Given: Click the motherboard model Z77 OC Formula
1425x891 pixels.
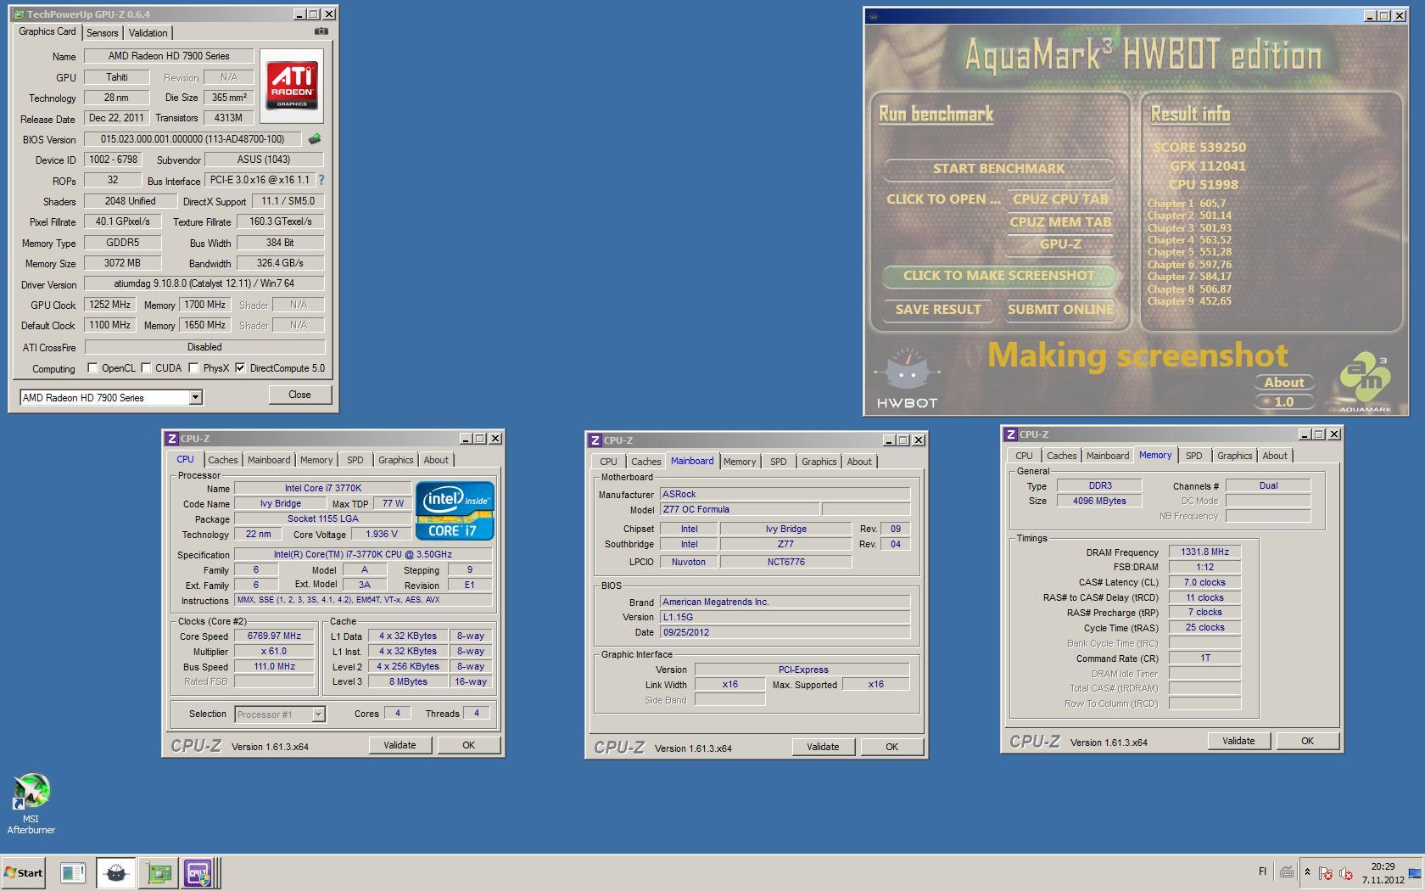Looking at the screenshot, I should tap(740, 509).
